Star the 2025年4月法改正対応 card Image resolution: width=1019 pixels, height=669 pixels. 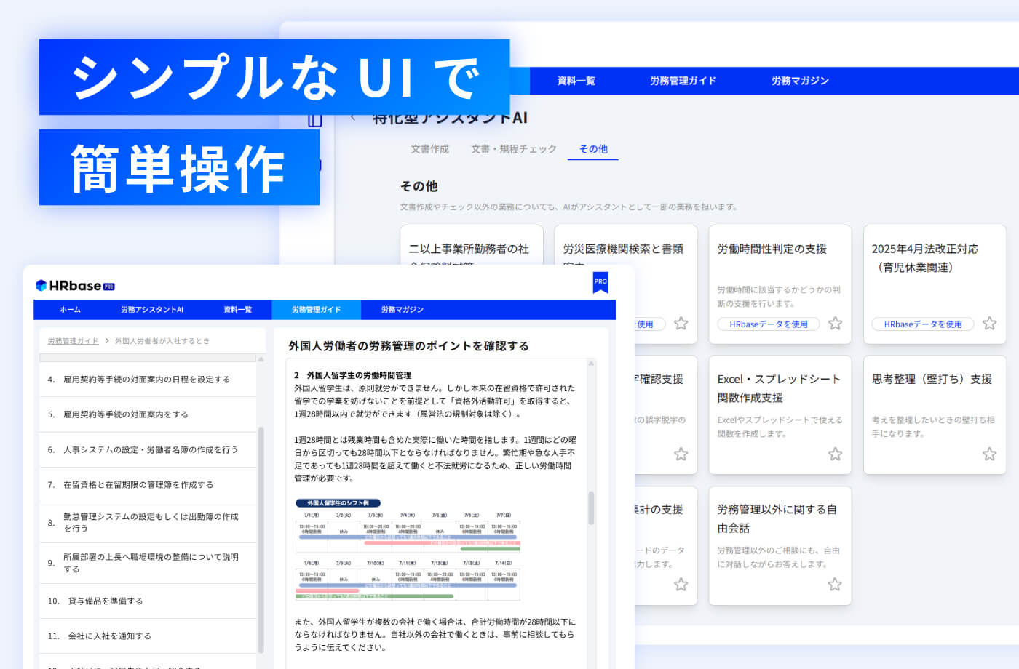click(989, 324)
